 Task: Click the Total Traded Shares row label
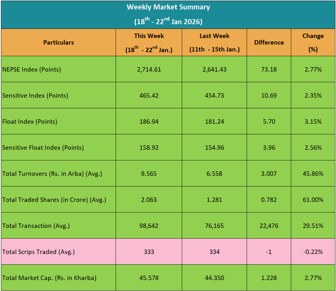[x=54, y=200]
